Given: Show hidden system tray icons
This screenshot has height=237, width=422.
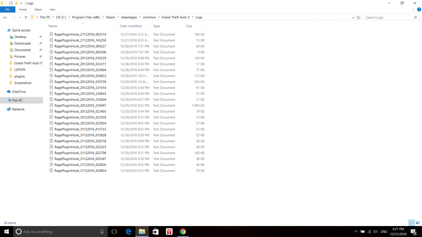Looking at the screenshot, I should pos(356,232).
